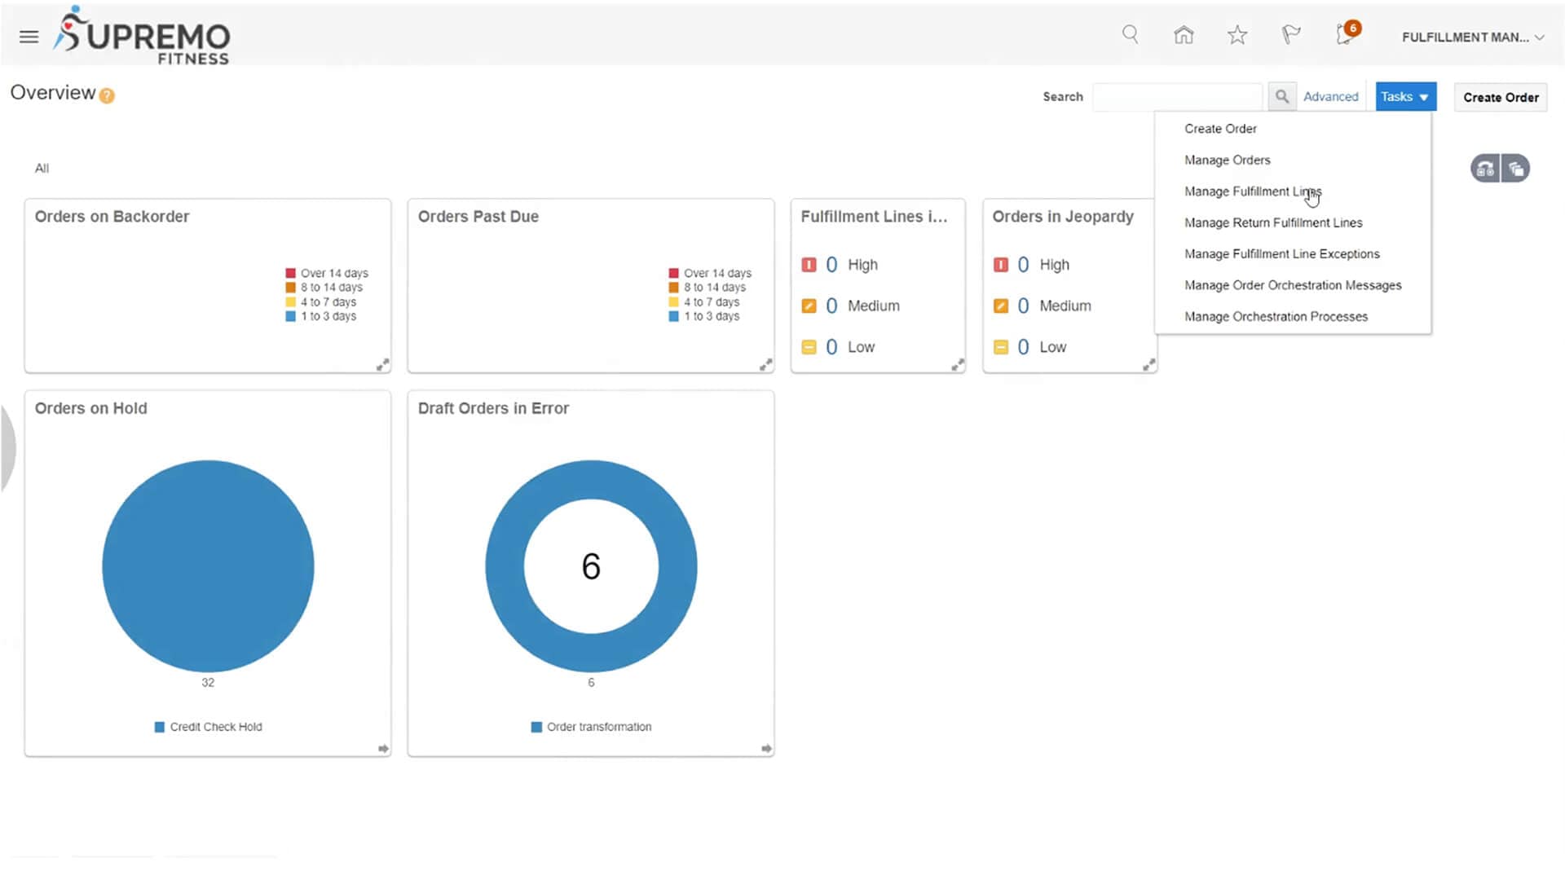
Task: Select the All infolet filter
Action: [x=42, y=168]
